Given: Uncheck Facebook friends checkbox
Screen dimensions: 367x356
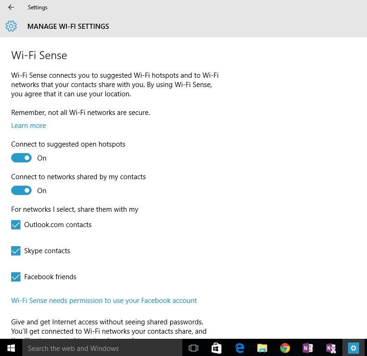Looking at the screenshot, I should 16,277.
